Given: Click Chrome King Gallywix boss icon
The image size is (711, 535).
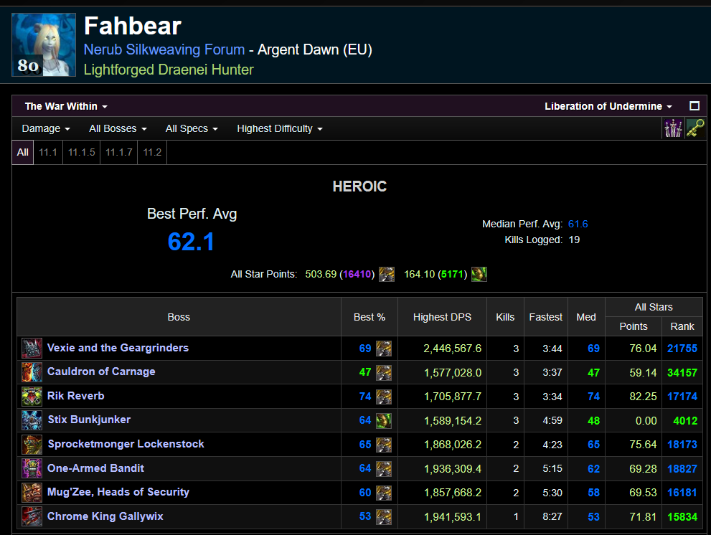Looking at the screenshot, I should click(x=32, y=516).
